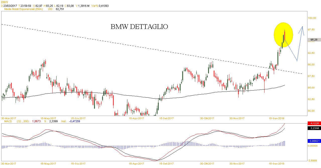Click the BMW DETTAGLIO chart title
Viewport: 321px width, 168px height.
(x=139, y=27)
